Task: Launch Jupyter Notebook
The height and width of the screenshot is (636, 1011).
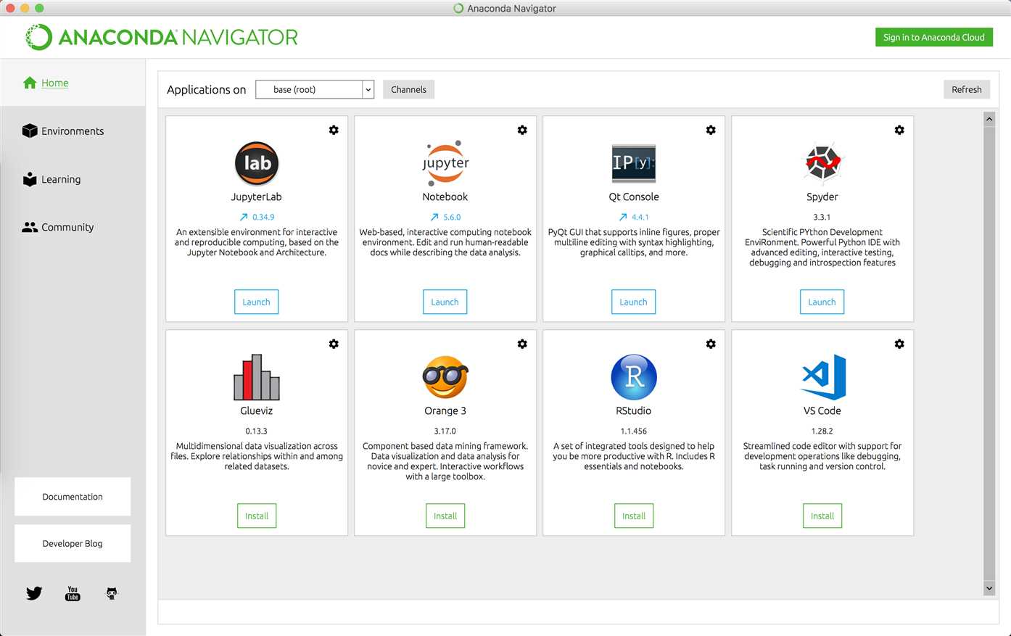Action: tap(445, 302)
